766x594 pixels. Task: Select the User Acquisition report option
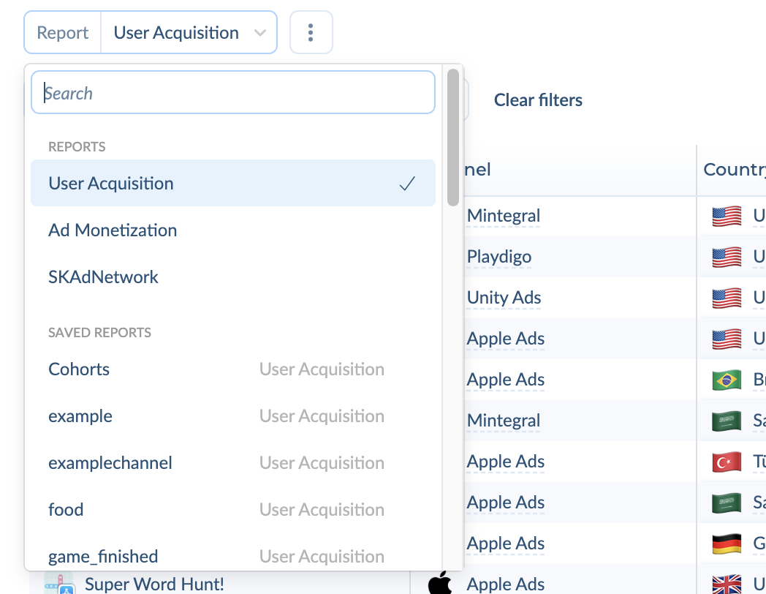pos(233,183)
